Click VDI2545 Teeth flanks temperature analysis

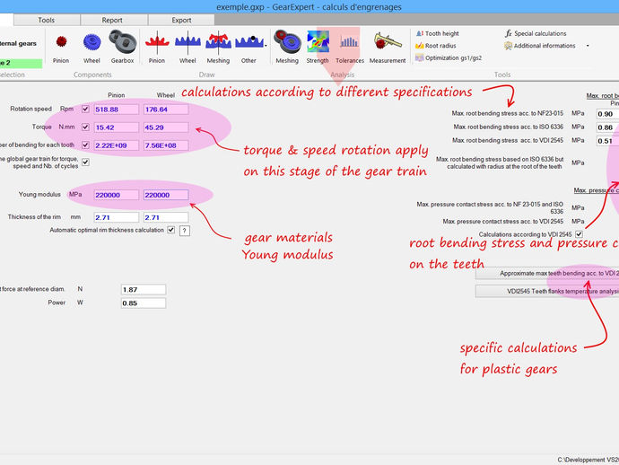[x=547, y=291]
